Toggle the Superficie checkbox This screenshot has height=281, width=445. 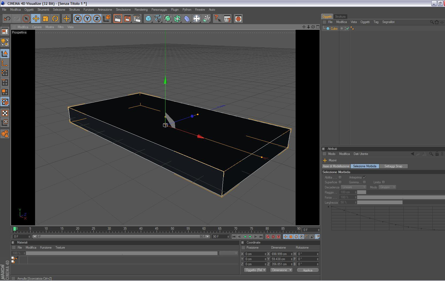coord(340,182)
